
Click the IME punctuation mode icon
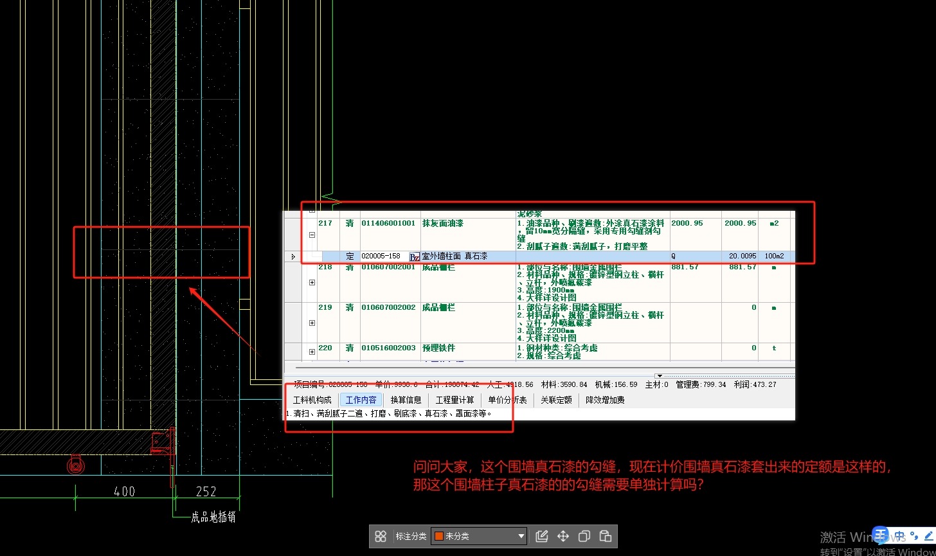[x=915, y=535]
